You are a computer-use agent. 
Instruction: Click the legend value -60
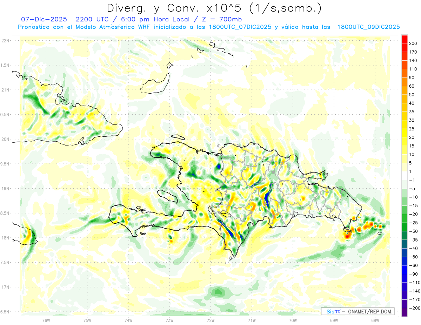414,265
